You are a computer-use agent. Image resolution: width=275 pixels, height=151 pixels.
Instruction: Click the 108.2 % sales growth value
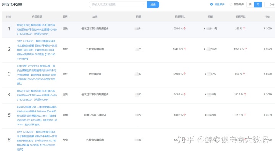[x=178, y=115]
